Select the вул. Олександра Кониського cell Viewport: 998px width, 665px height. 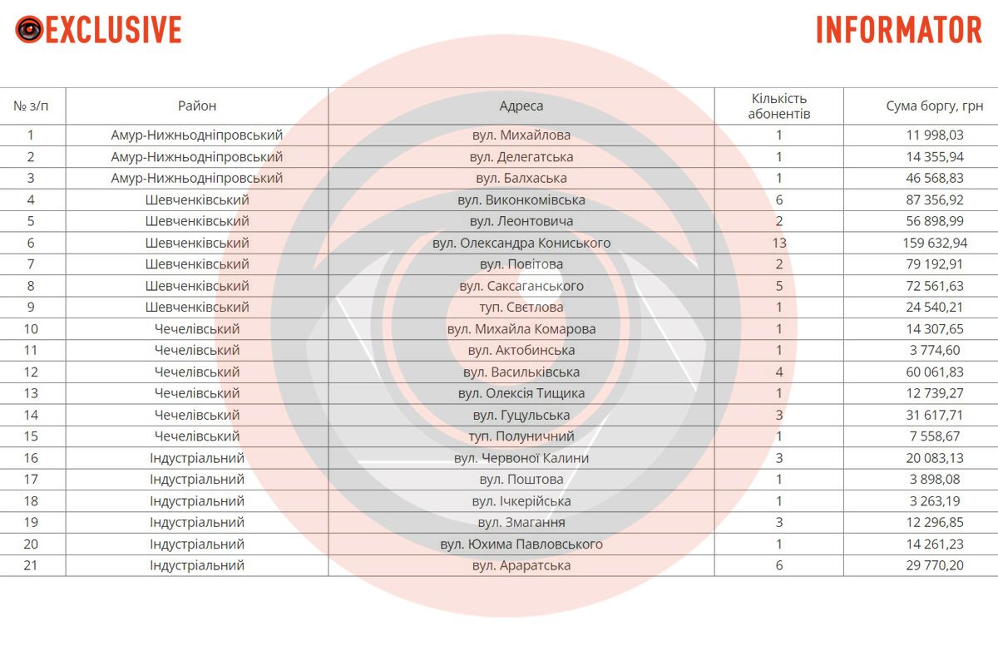tap(521, 243)
